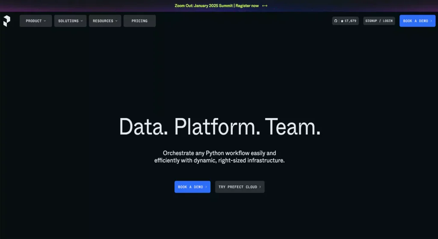The height and width of the screenshot is (239, 438).
Task: Expand the Solutions dropdown chevron
Action: [x=82, y=21]
